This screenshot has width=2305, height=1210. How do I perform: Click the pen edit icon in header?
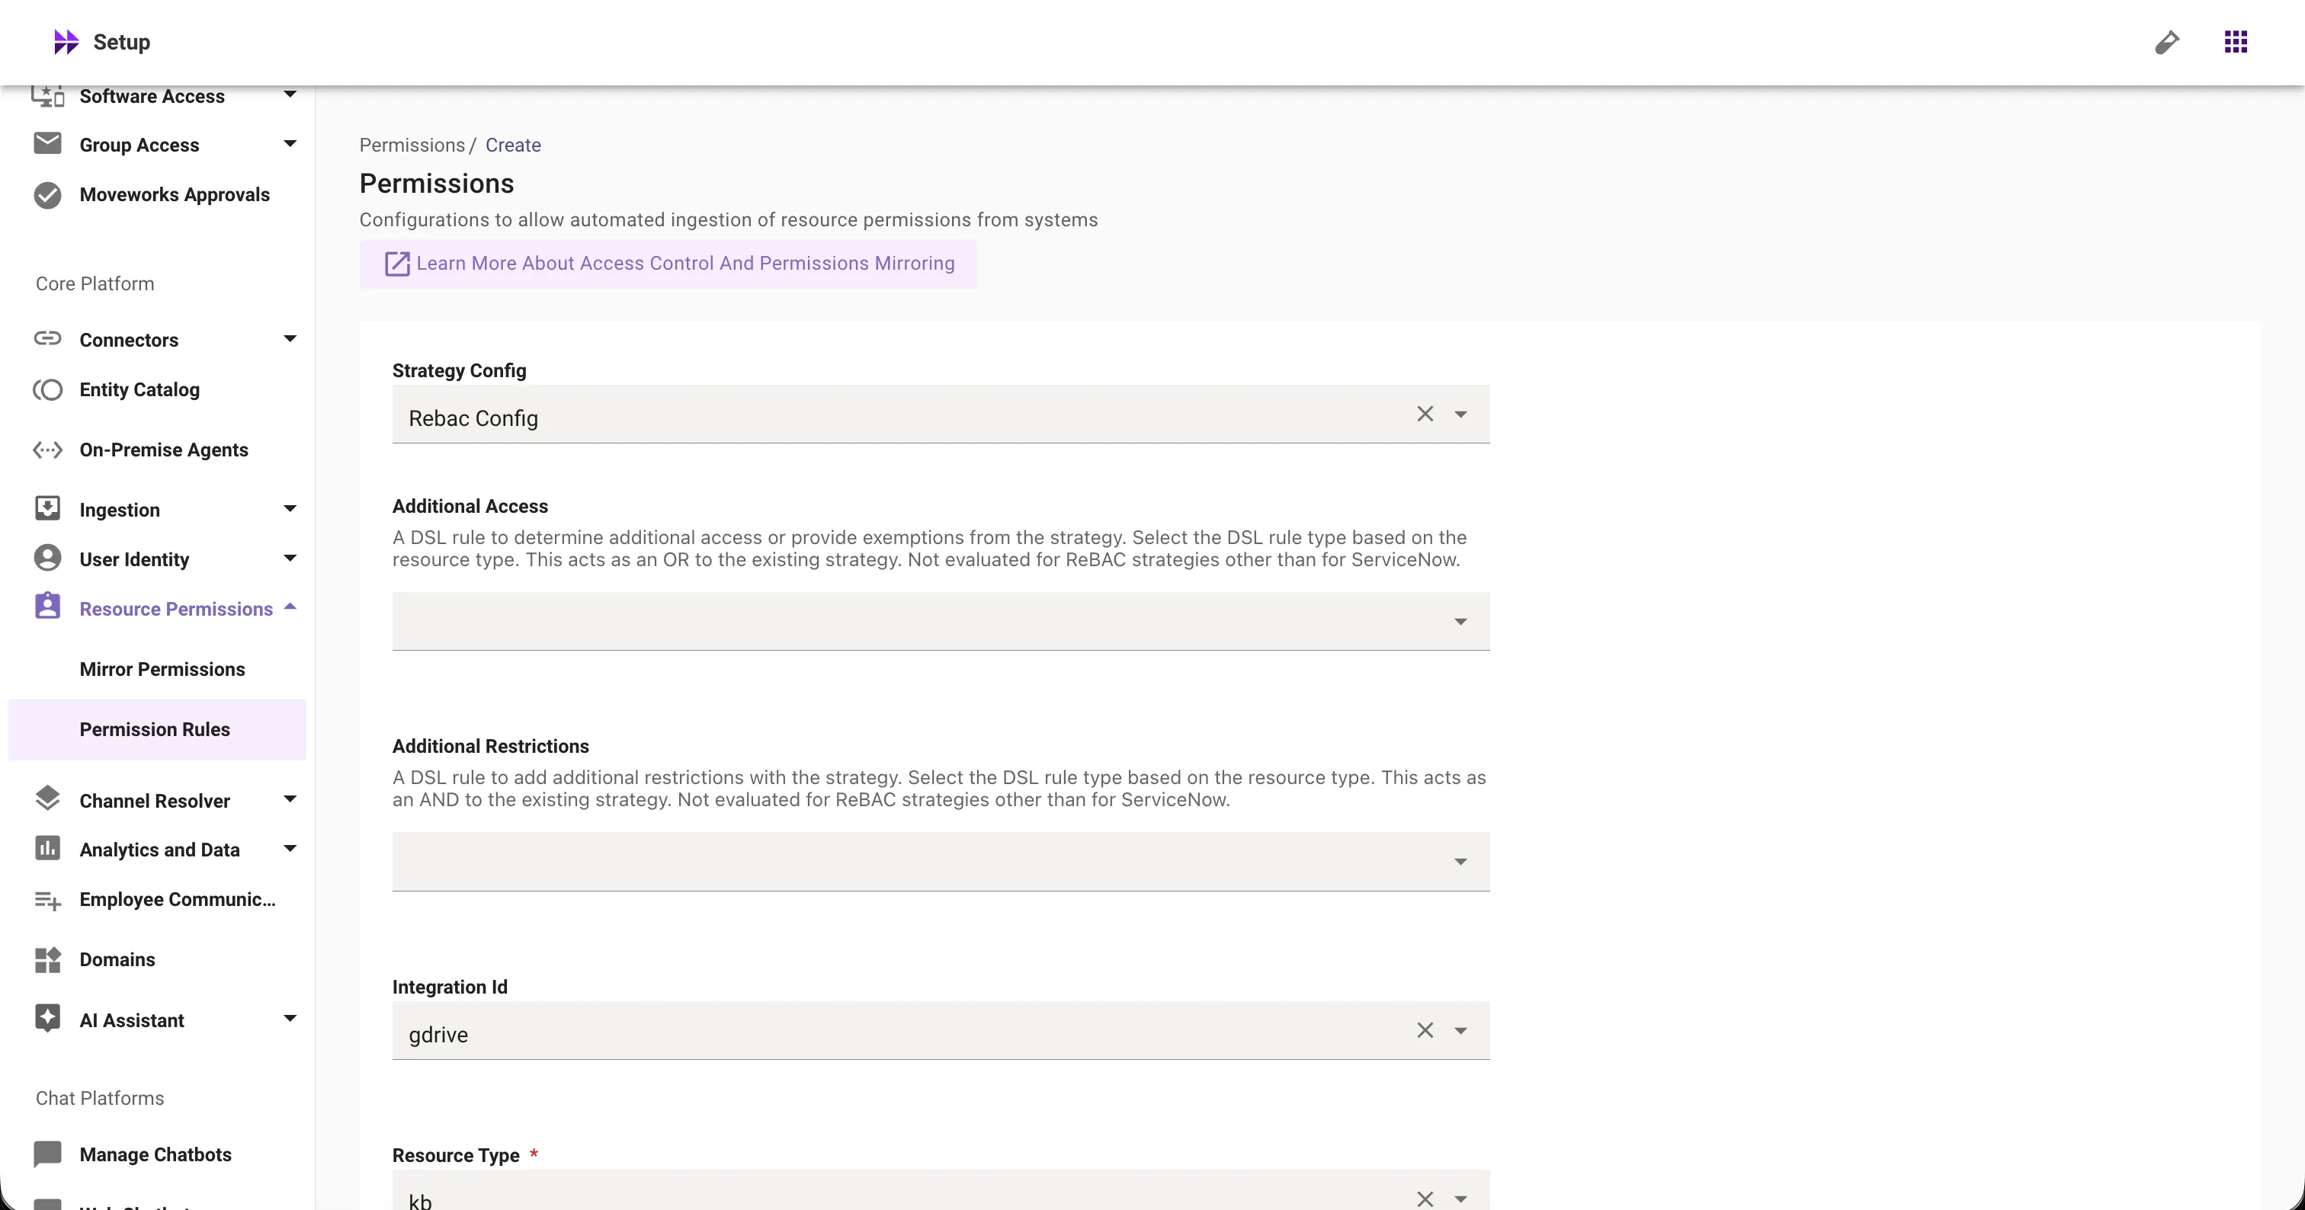2166,42
